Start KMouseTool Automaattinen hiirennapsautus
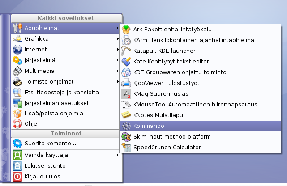287x186 pixels. tap(200, 105)
